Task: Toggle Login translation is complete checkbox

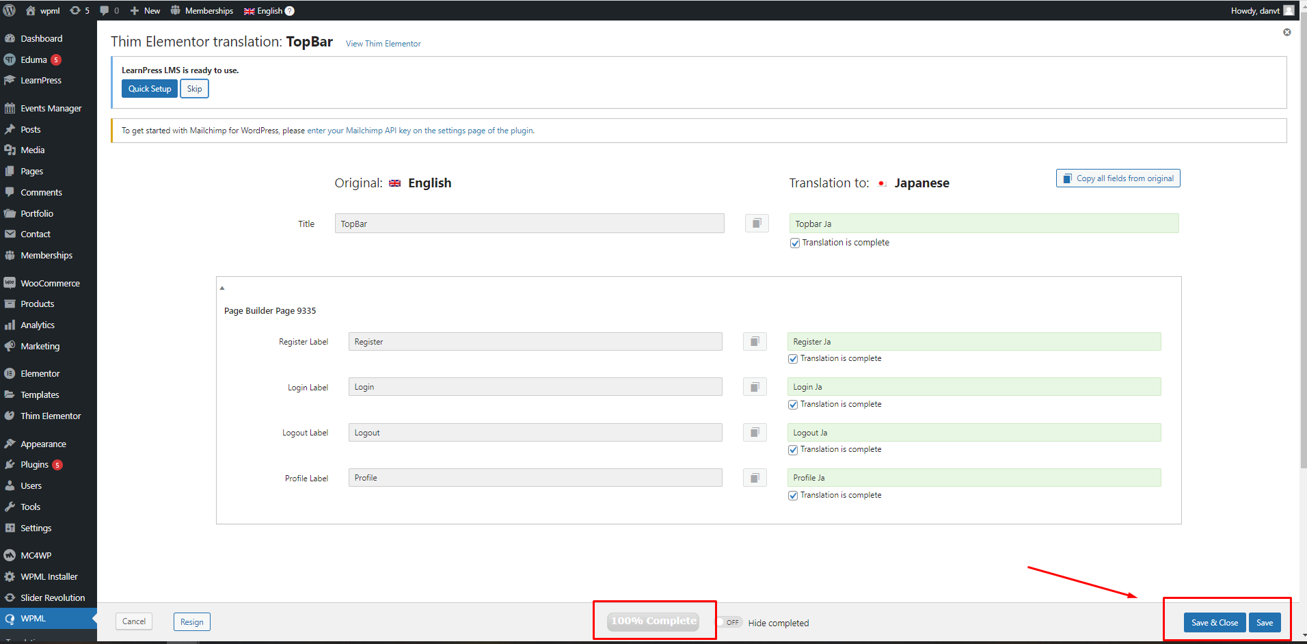Action: point(793,405)
